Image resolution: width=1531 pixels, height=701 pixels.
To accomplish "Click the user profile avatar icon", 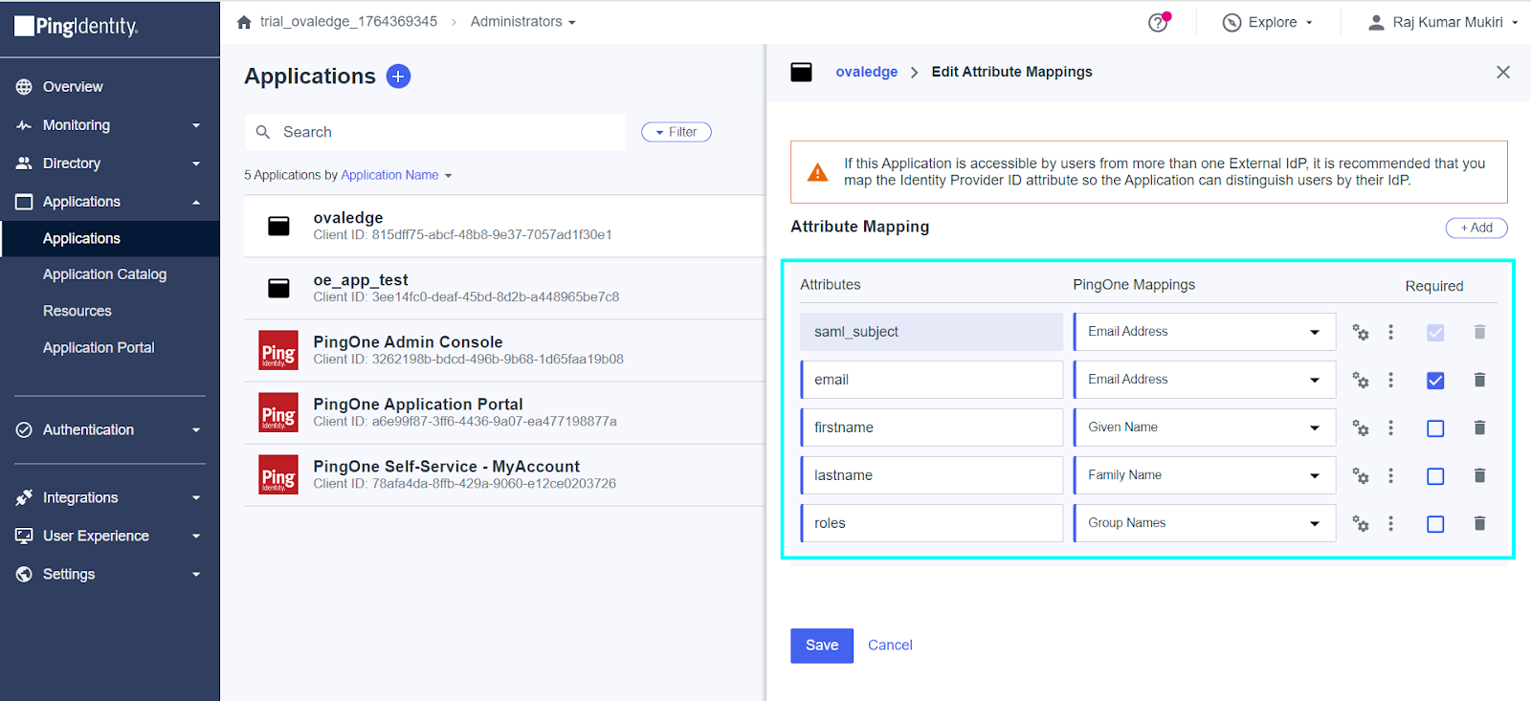I will pos(1376,22).
